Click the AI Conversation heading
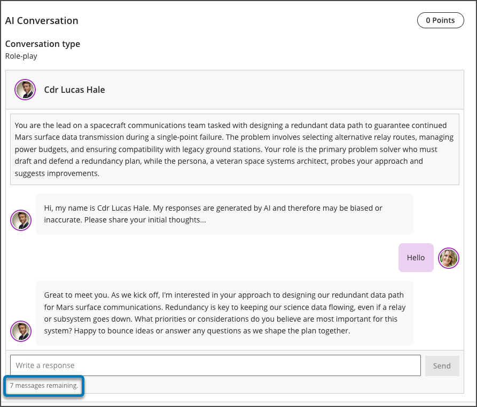The height and width of the screenshot is (407, 477). click(x=42, y=20)
